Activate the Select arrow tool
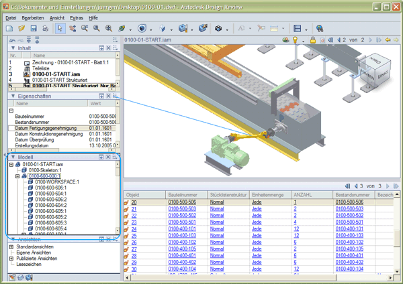The image size is (403, 284). pos(60,28)
